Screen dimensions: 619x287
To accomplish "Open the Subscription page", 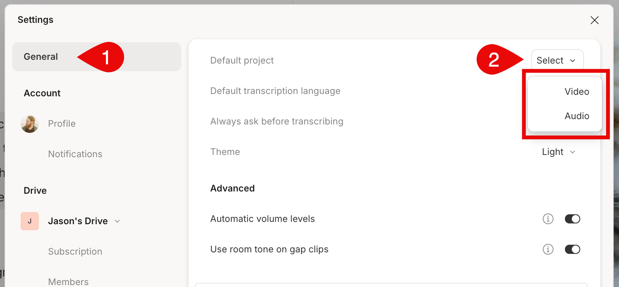I will (75, 252).
